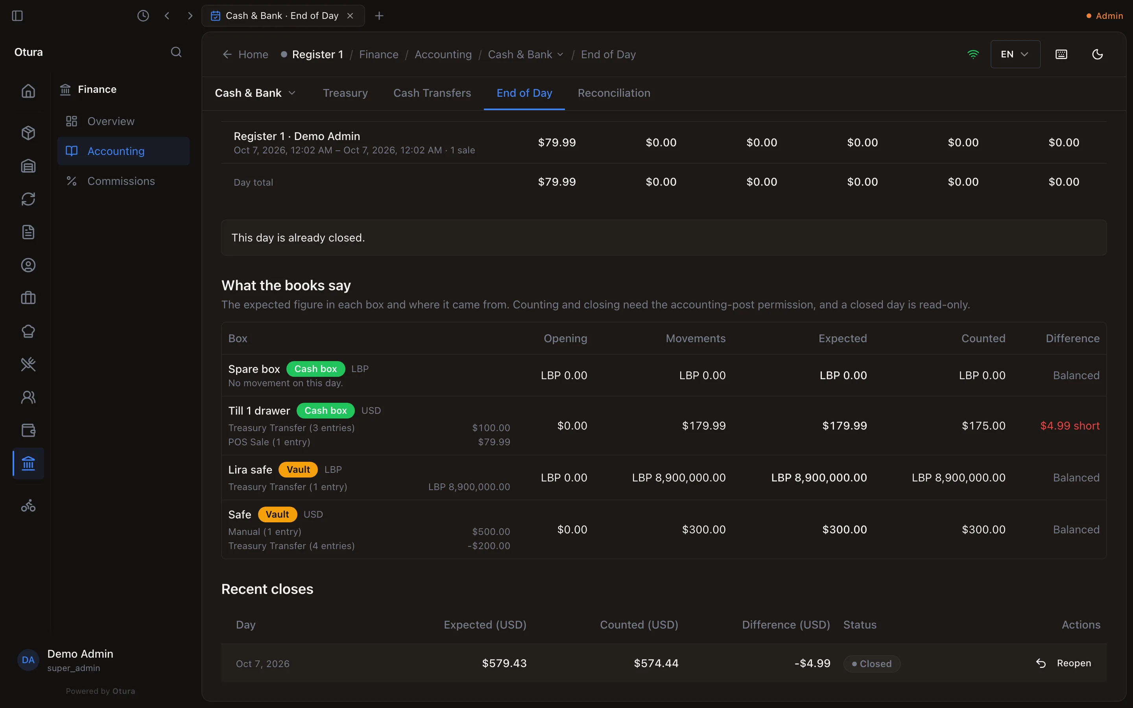The width and height of the screenshot is (1133, 708).
Task: Click 'Treasury Transfer (3 entries)' line
Action: pyautogui.click(x=291, y=428)
